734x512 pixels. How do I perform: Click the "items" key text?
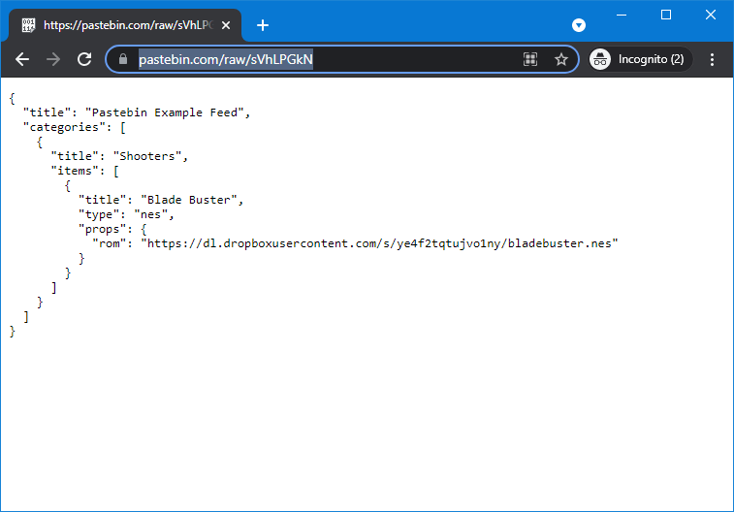pyautogui.click(x=75, y=171)
